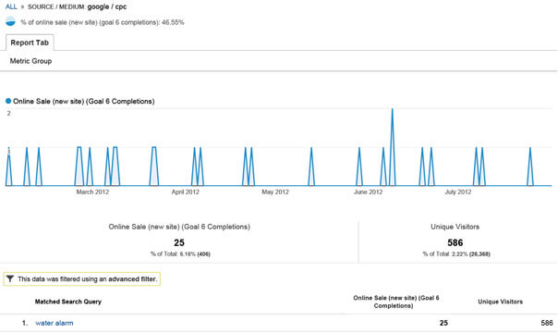The width and height of the screenshot is (558, 334).
Task: Click the blue Online Sale legend dot
Action: tap(8, 101)
